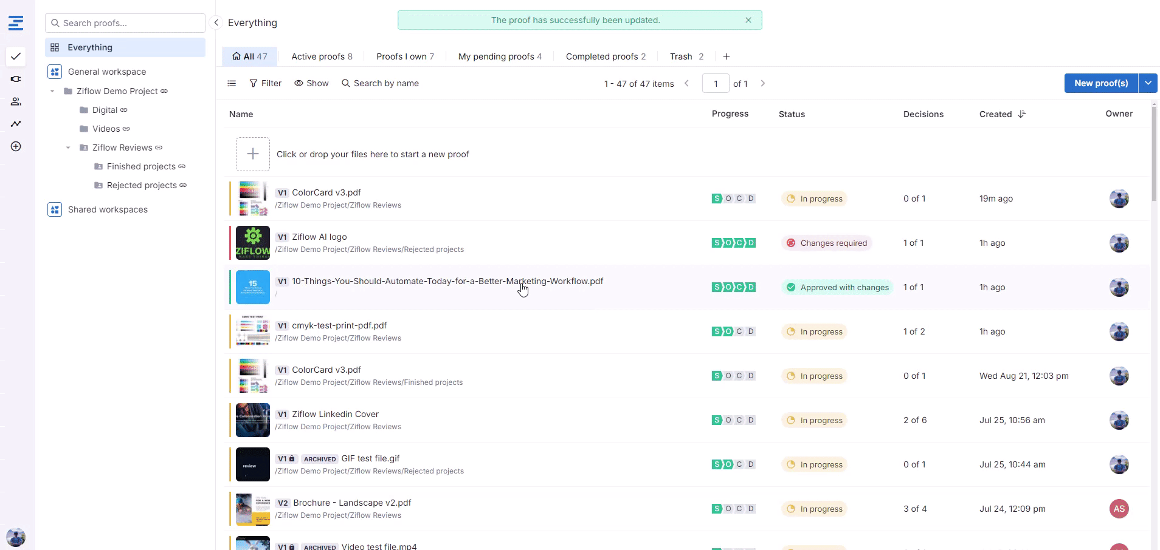The height and width of the screenshot is (550, 1160).
Task: Open the people sidebar icon
Action: pyautogui.click(x=16, y=101)
